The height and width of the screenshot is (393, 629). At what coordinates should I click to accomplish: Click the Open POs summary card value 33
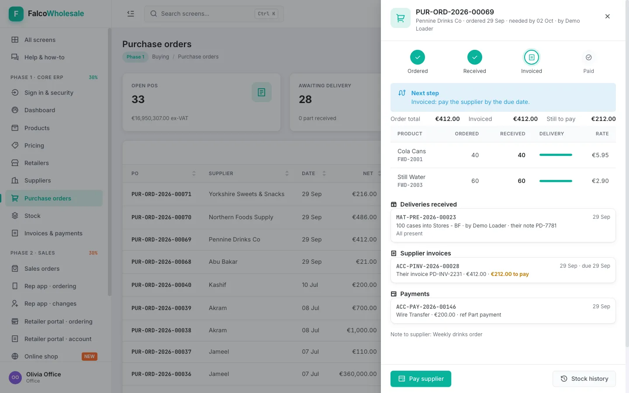tap(138, 100)
